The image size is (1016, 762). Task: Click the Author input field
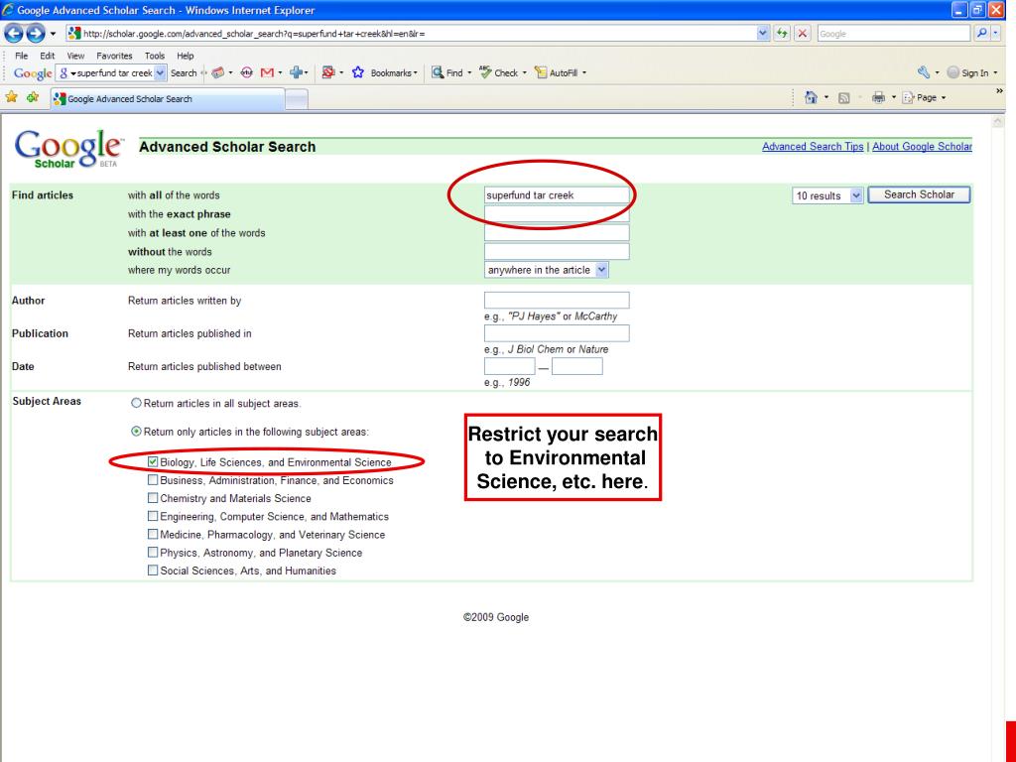[x=557, y=300]
